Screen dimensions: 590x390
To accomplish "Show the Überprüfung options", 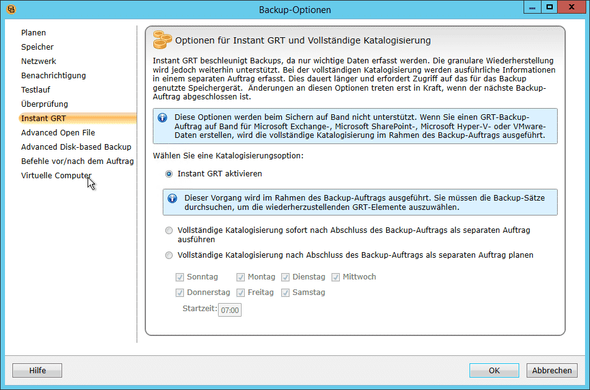I will click(x=44, y=104).
